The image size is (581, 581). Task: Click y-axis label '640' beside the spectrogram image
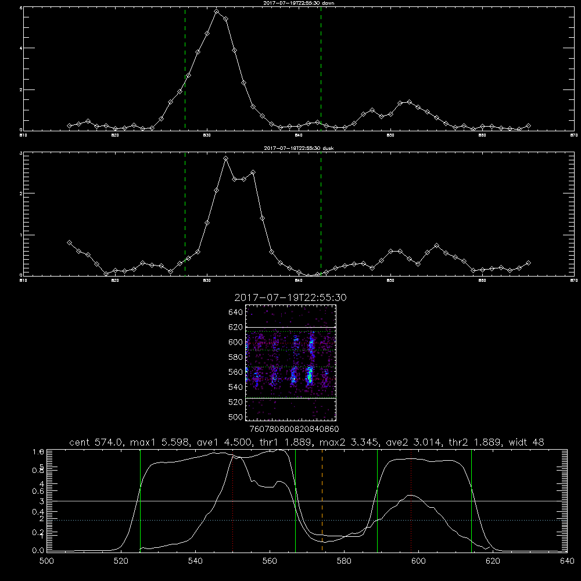point(236,313)
